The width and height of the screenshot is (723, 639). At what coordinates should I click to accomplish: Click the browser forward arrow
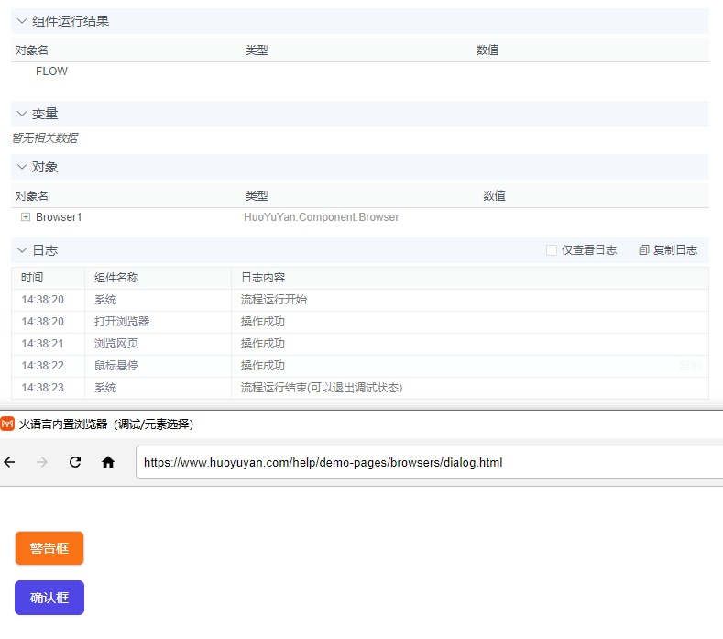tap(41, 462)
